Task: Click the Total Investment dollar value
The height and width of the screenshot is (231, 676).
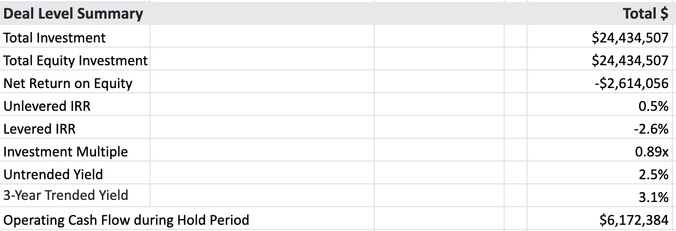Action: click(x=630, y=38)
